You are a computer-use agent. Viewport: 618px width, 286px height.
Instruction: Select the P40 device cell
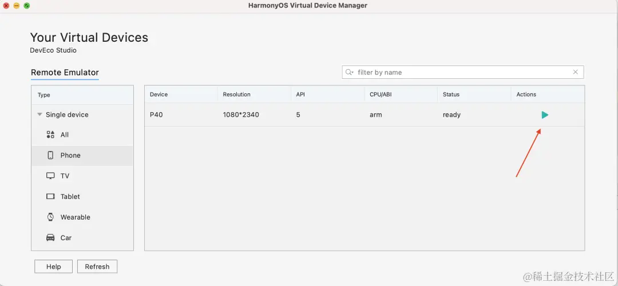[x=181, y=115]
